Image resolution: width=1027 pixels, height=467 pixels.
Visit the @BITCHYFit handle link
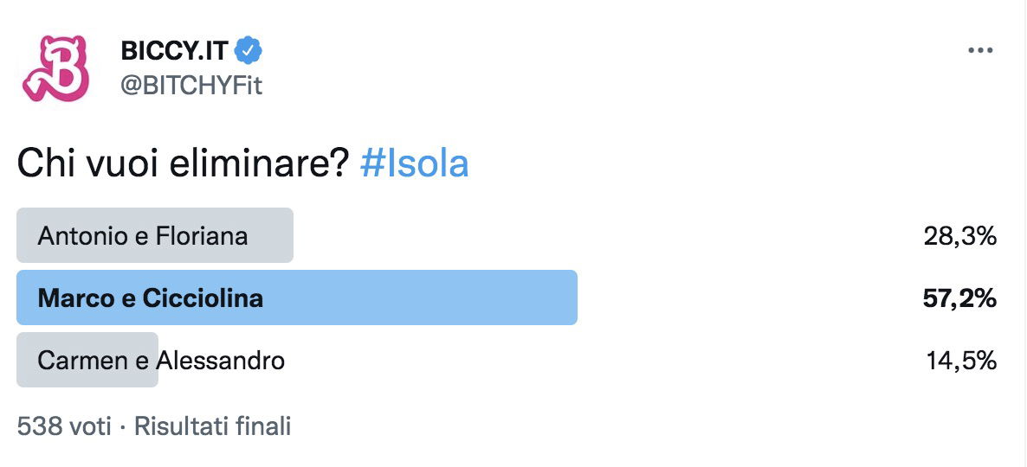pyautogui.click(x=191, y=85)
